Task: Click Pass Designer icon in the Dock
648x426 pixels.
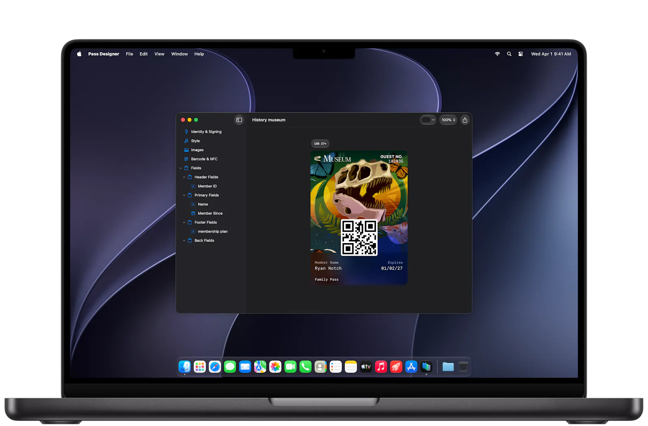Action: coord(426,367)
